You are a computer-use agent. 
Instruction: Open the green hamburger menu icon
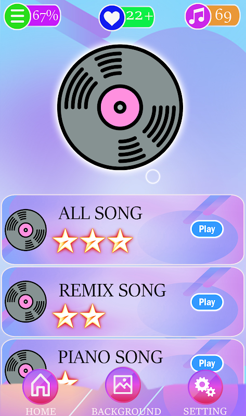point(17,16)
